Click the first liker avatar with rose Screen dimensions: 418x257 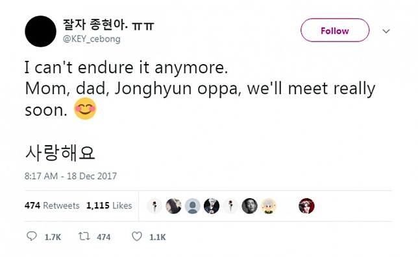click(x=154, y=206)
